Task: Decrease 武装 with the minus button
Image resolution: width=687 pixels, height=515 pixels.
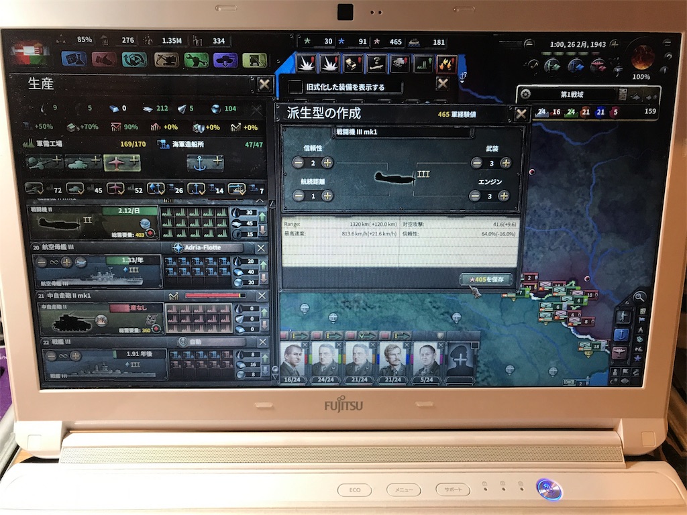Action: 477,163
